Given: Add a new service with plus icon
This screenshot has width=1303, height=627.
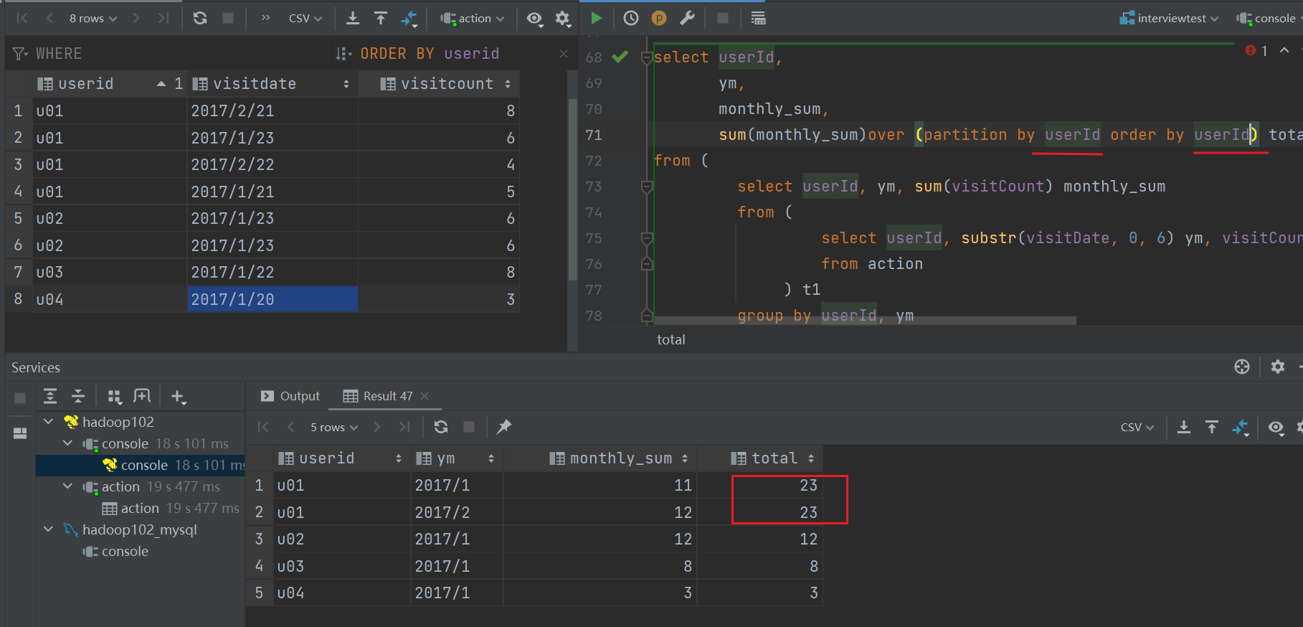Looking at the screenshot, I should coord(178,396).
